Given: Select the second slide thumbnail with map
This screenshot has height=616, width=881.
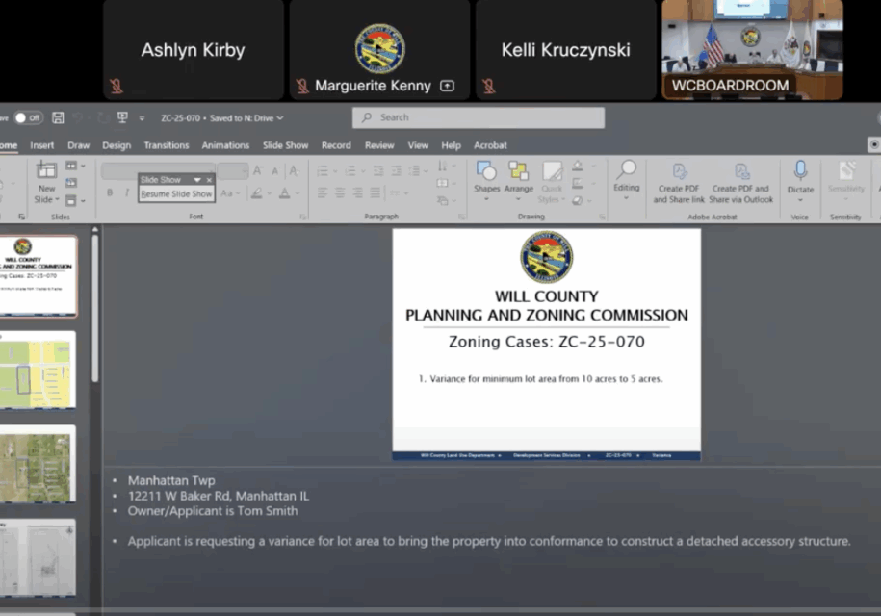Looking at the screenshot, I should click(x=39, y=371).
